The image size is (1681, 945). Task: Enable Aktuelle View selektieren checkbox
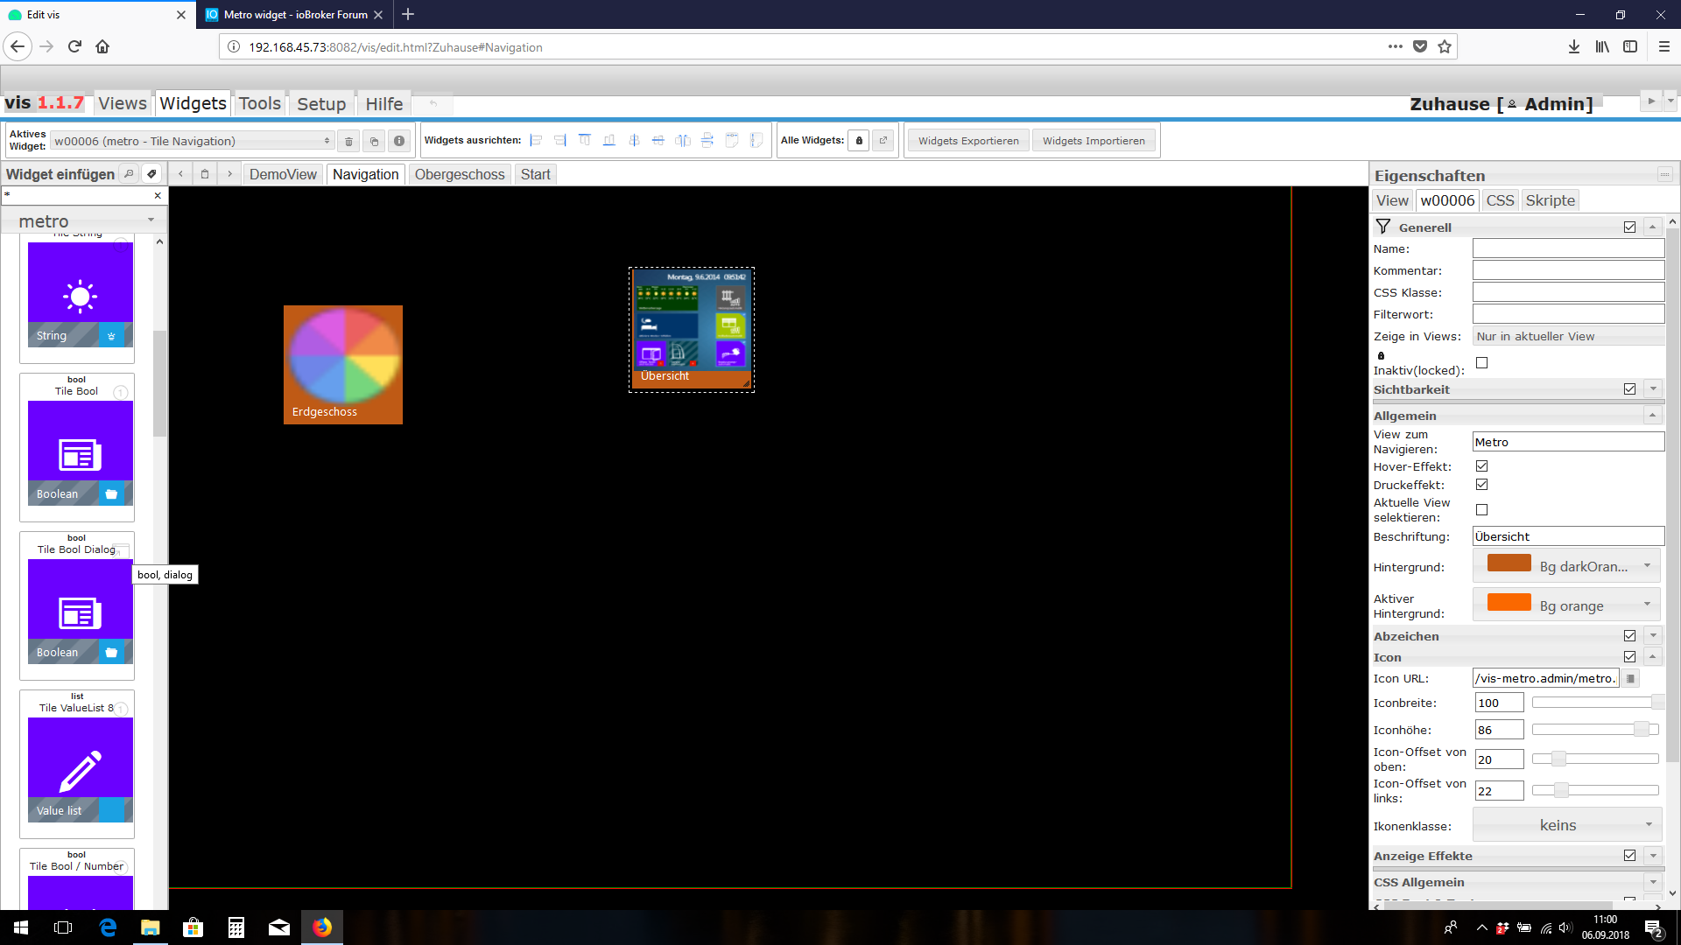(x=1481, y=509)
